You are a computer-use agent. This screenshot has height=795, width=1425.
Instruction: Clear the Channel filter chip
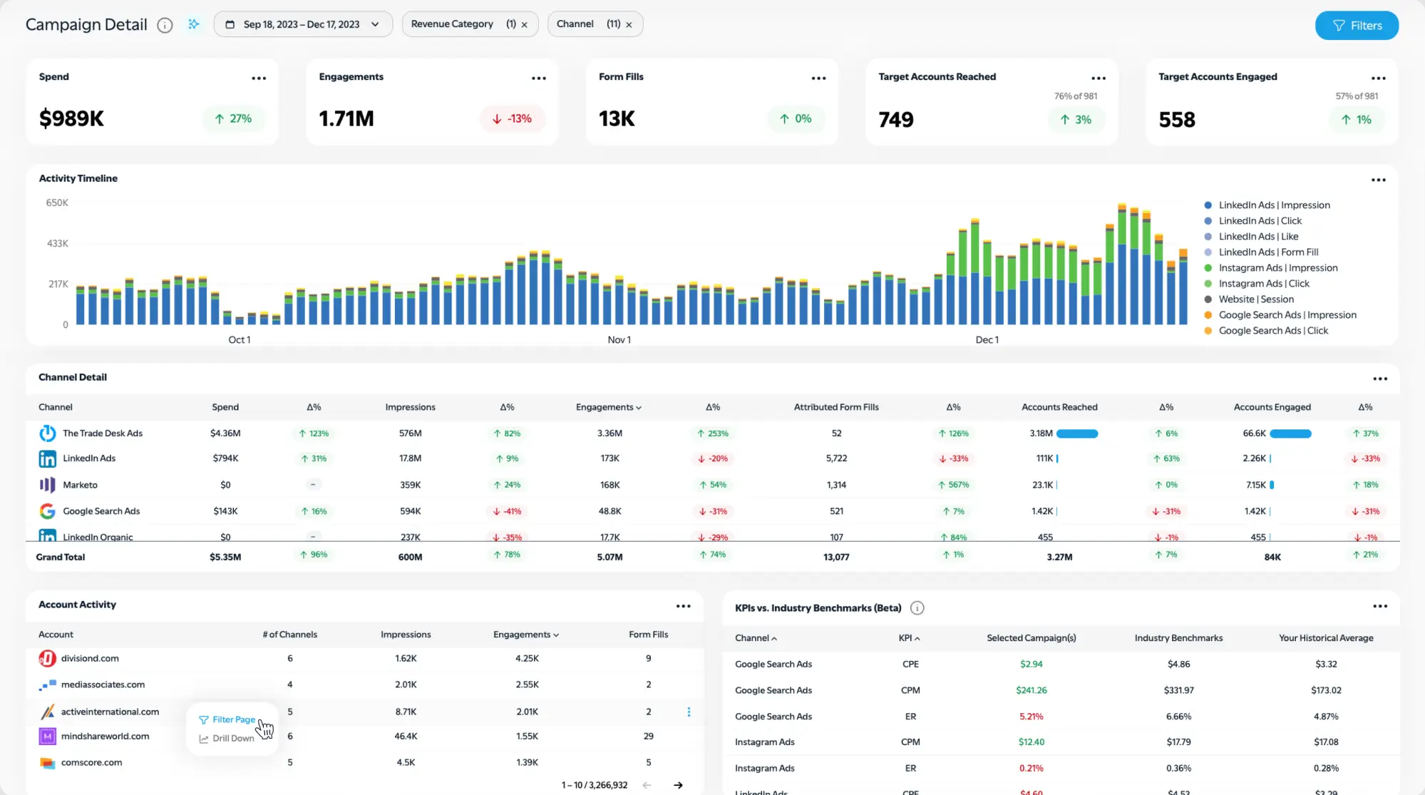[629, 25]
